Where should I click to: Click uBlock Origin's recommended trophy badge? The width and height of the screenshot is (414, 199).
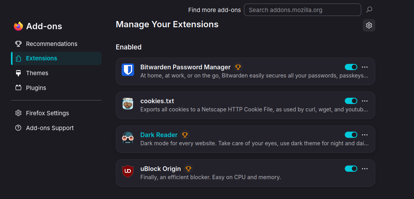click(188, 169)
